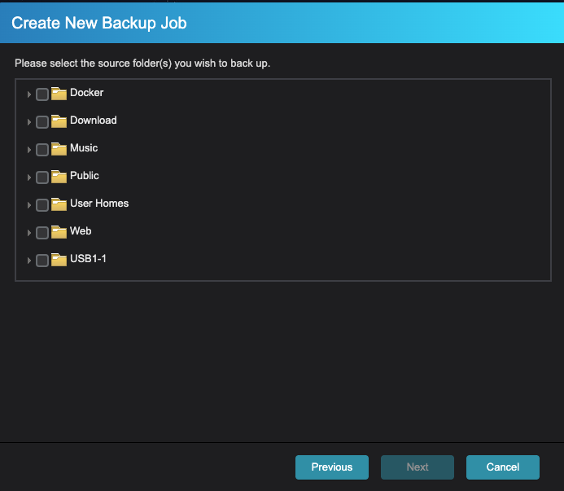Click the Public folder icon
Image resolution: width=564 pixels, height=491 pixels.
click(59, 177)
